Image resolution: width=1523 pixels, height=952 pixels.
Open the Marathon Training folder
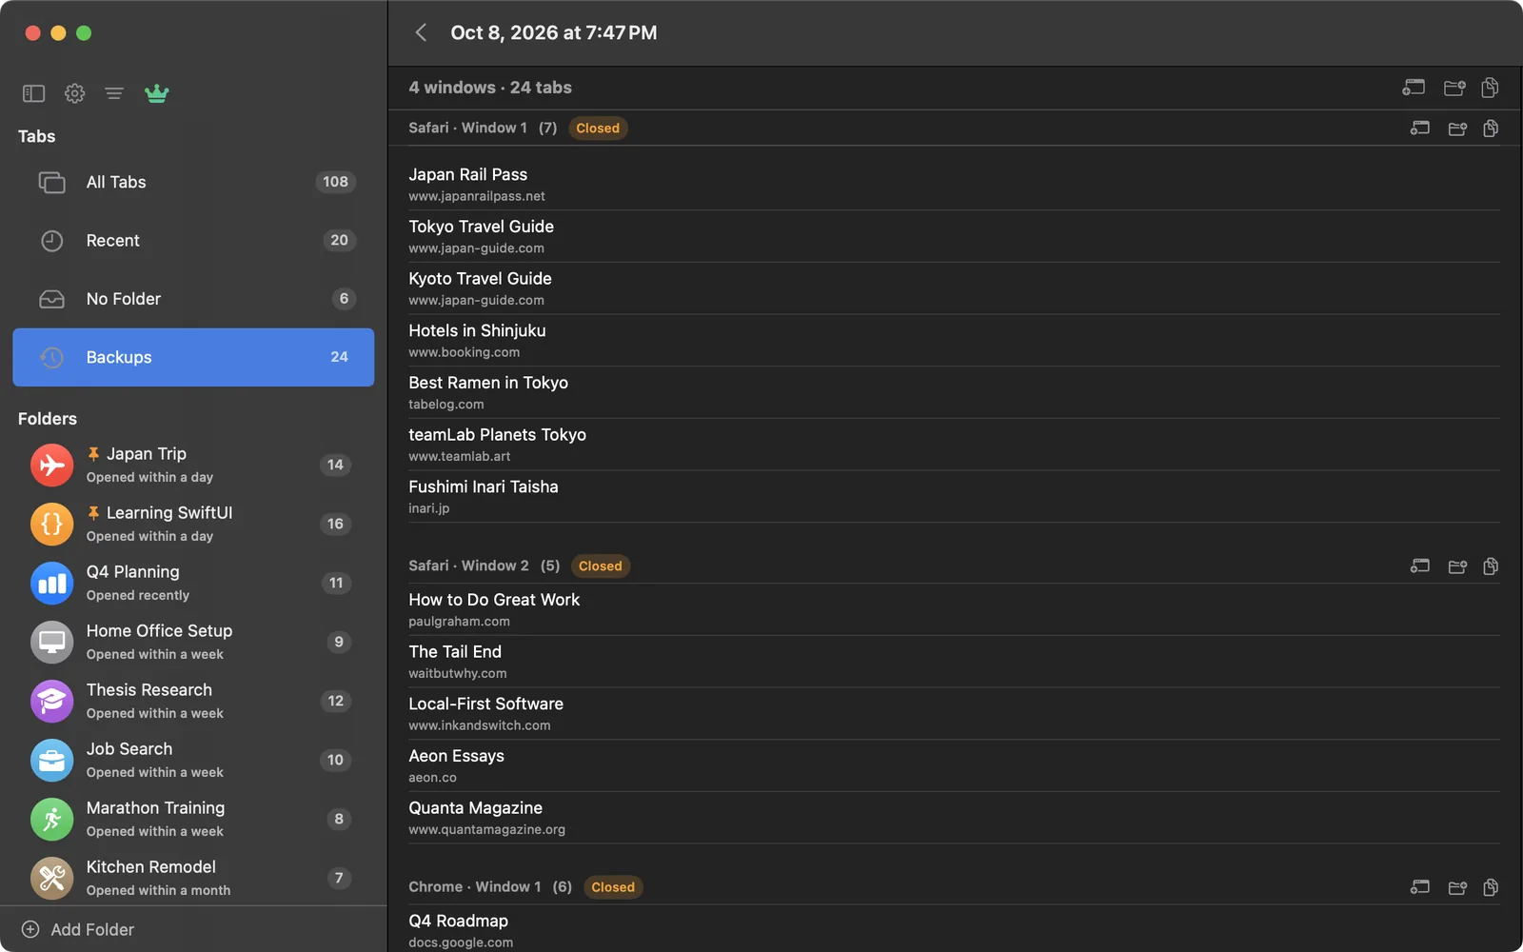193,819
